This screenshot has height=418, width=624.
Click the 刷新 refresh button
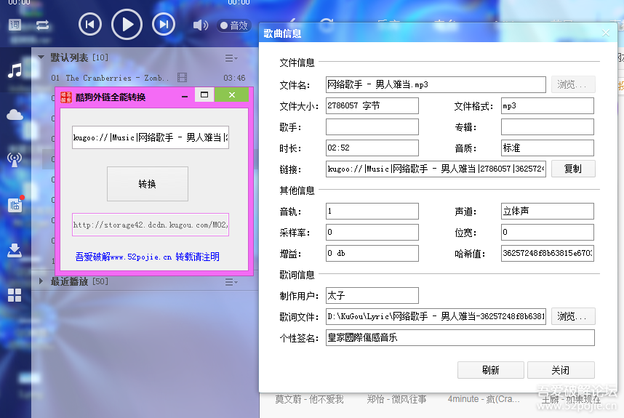coord(490,370)
